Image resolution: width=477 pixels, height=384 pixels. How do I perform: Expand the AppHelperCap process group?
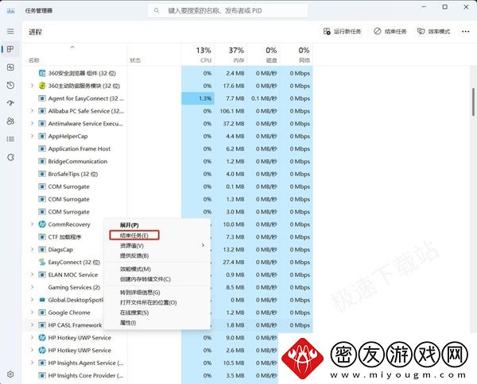pyautogui.click(x=32, y=136)
